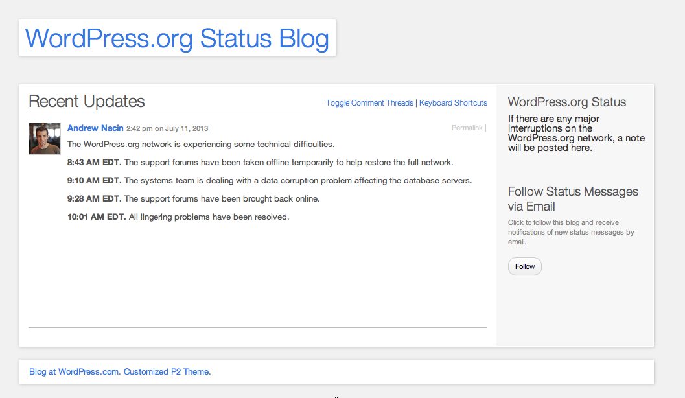This screenshot has height=398, width=685.
Task: Open 'Blog at WordPress.com' footer link
Action: click(74, 372)
